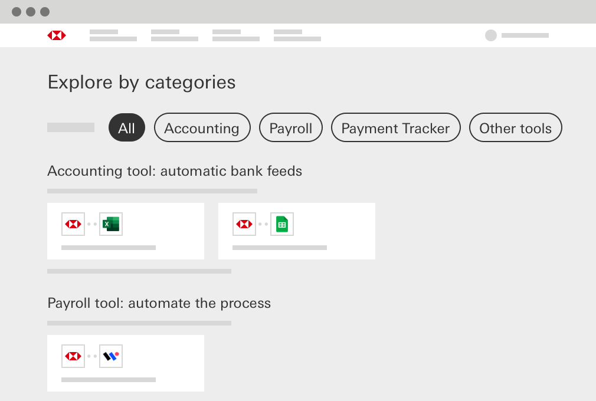Screen dimensions: 596x401
Task: Open the fourth navigation menu item
Action: pos(297,35)
